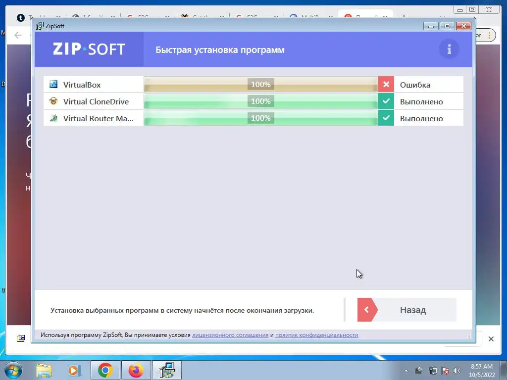Click the installation notice text at bottom
Screen dimensions: 507x380
point(182,310)
